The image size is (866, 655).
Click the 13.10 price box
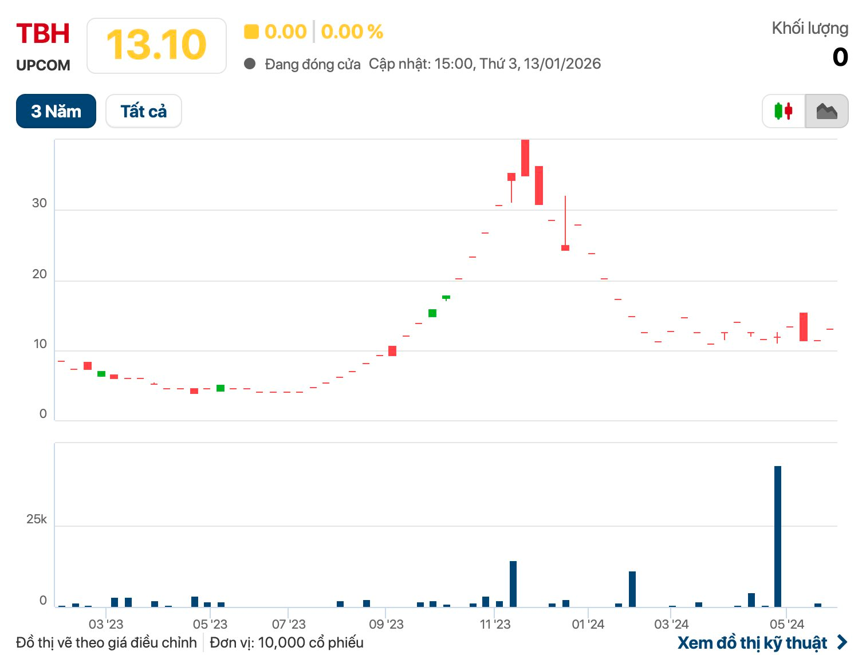point(156,46)
